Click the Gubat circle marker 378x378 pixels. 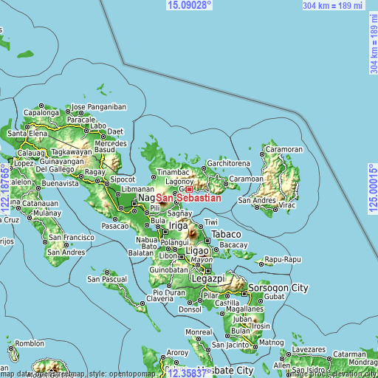pyautogui.click(x=261, y=301)
